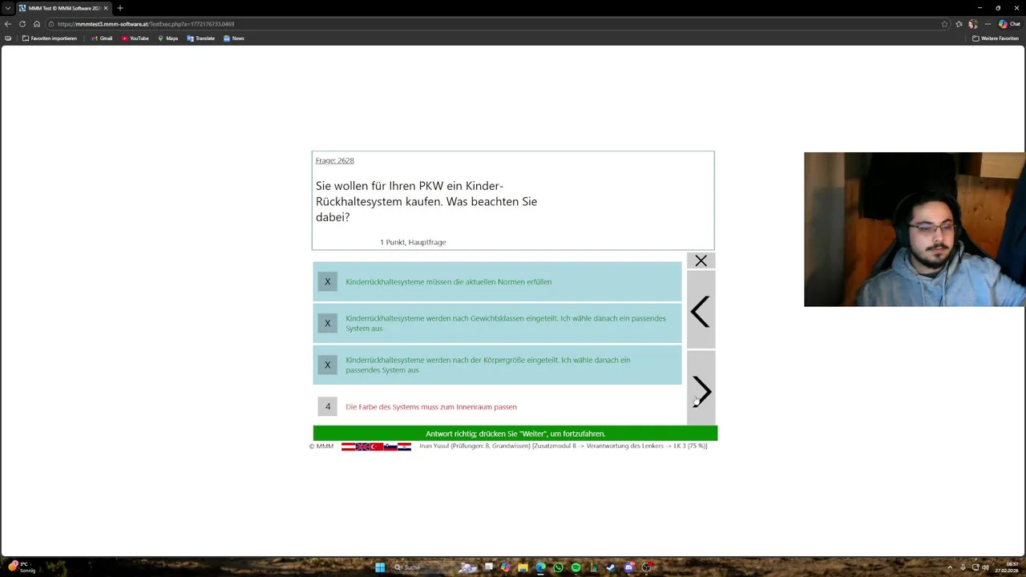Open the browser settings three-dot menu
The image size is (1026, 577).
pyautogui.click(x=988, y=24)
